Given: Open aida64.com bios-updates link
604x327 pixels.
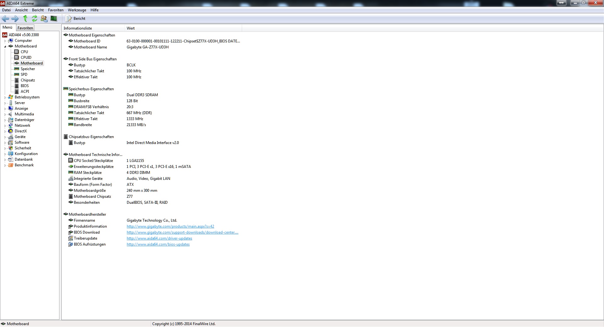Looking at the screenshot, I should pos(158,244).
